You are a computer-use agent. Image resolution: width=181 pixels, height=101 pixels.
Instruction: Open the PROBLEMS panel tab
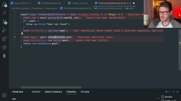pos(18,92)
